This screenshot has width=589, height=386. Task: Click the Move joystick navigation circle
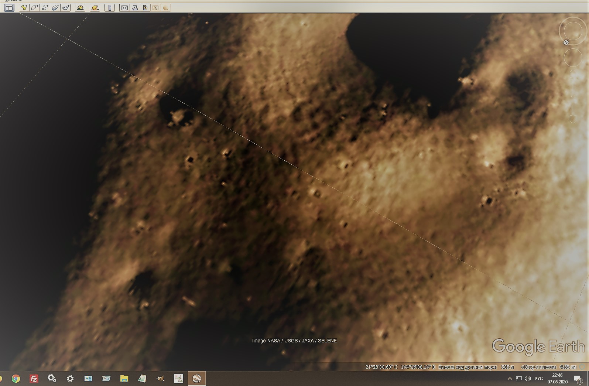tap(573, 57)
